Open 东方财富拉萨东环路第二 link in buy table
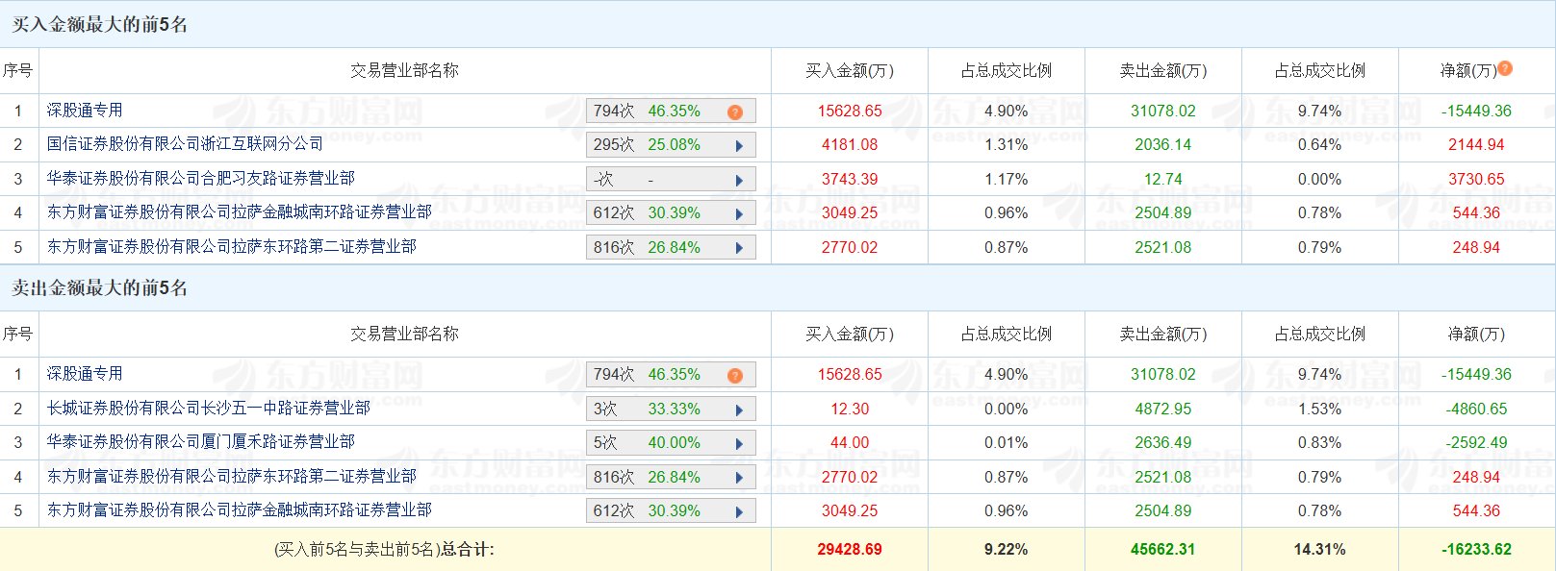The height and width of the screenshot is (571, 1556). tap(231, 247)
